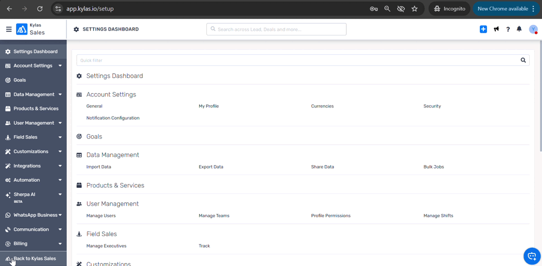
Task: Bookmark page using the star icon
Action: tap(414, 9)
